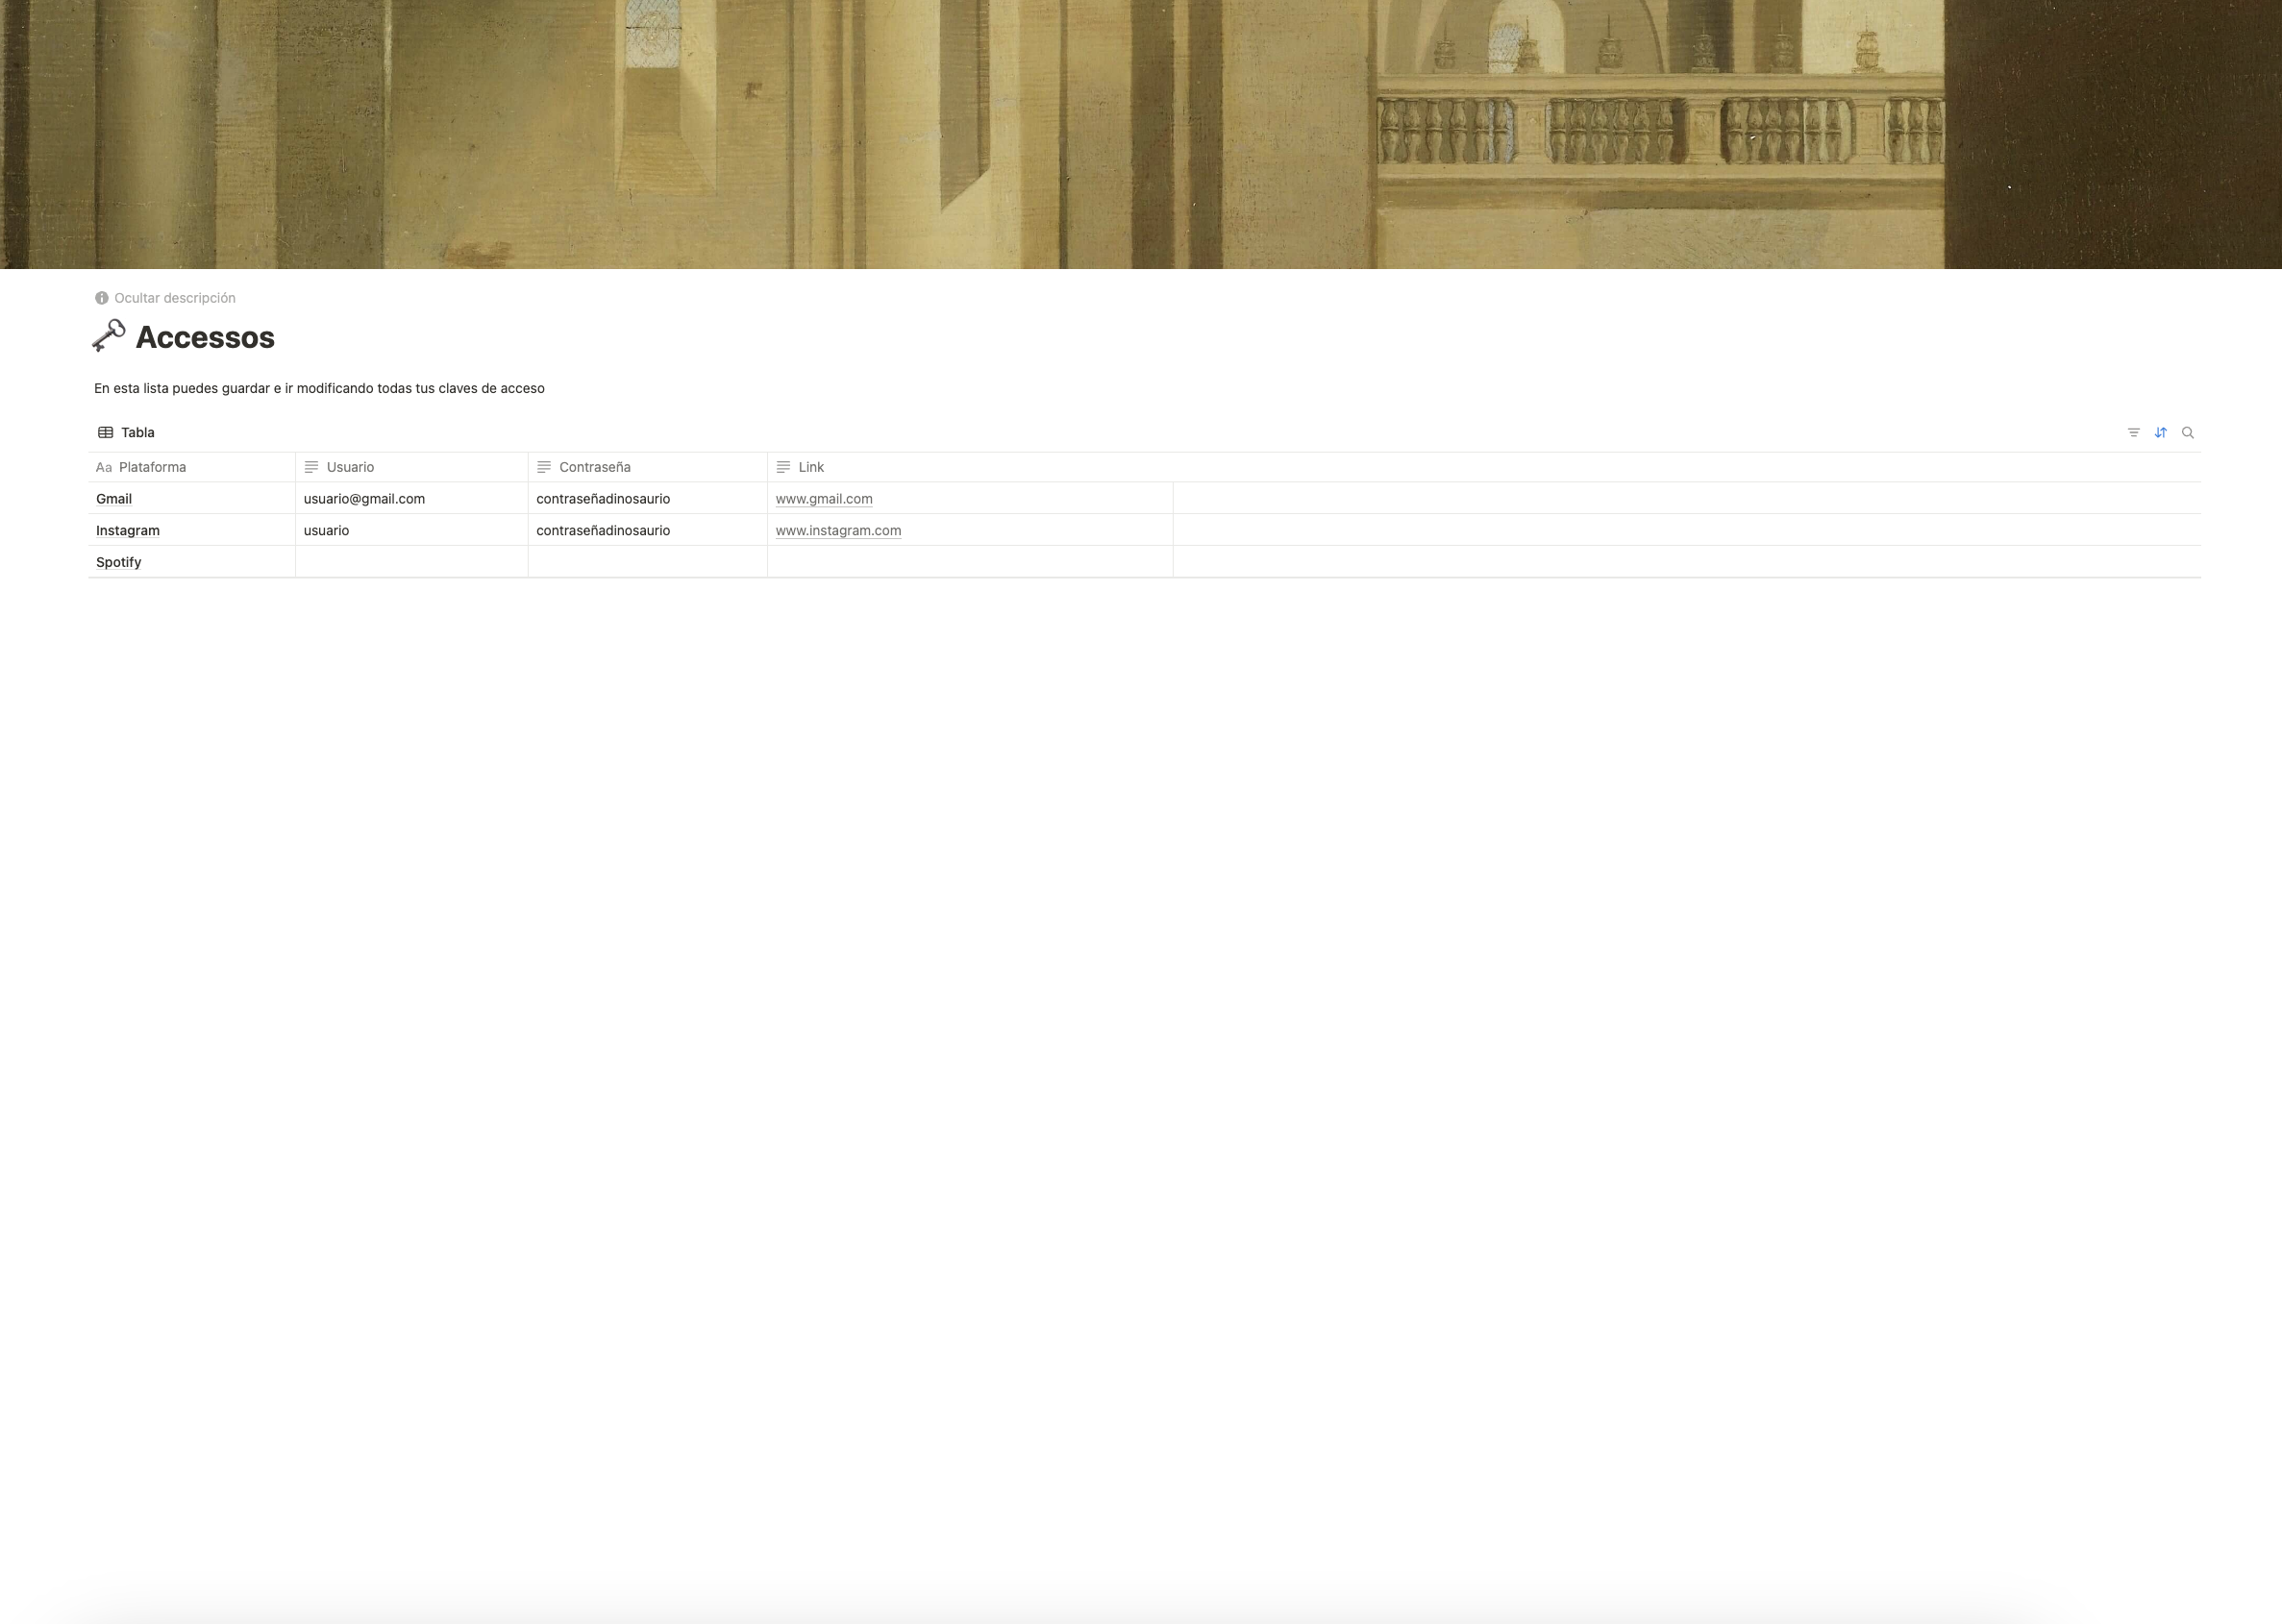Click the filter icon above the table
The width and height of the screenshot is (2282, 1624).
tap(2133, 433)
